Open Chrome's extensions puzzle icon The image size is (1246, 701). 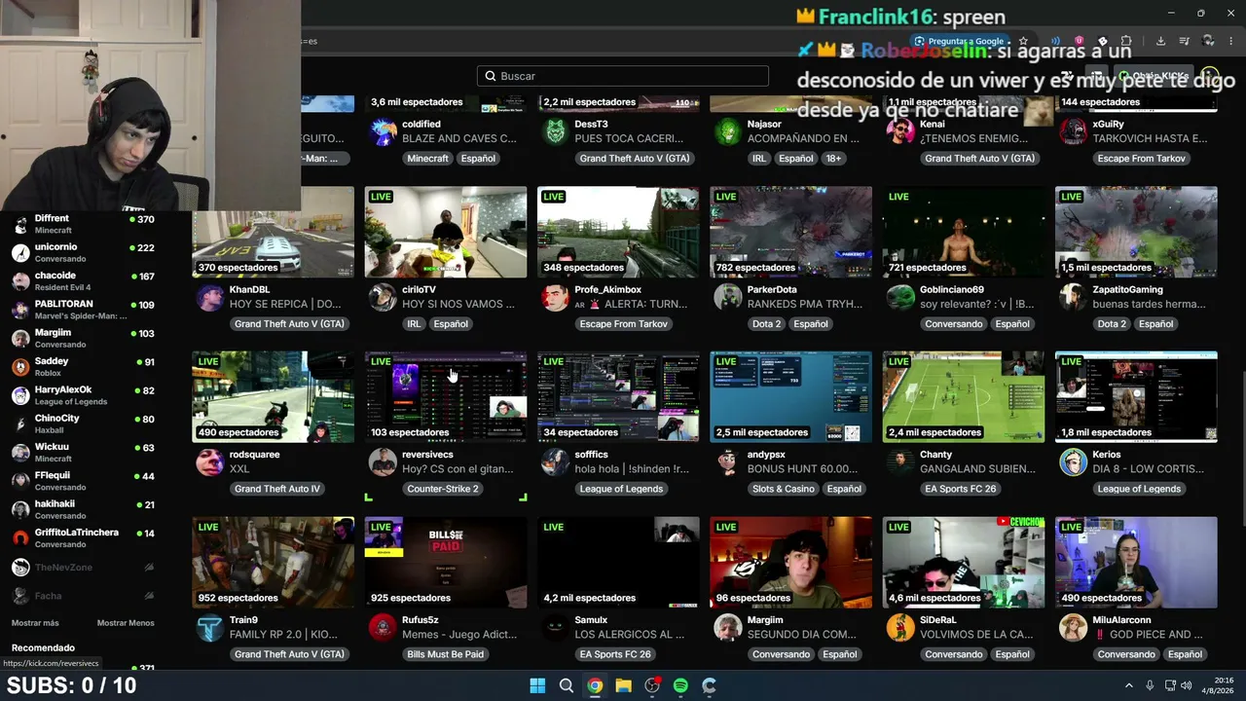pyautogui.click(x=1126, y=41)
